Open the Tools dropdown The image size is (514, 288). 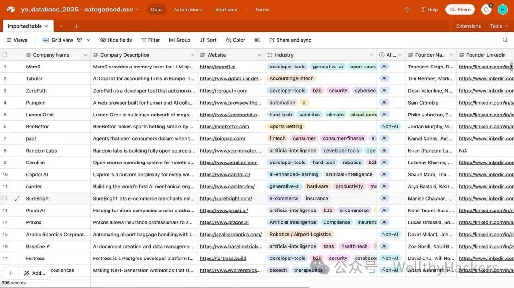[499, 26]
